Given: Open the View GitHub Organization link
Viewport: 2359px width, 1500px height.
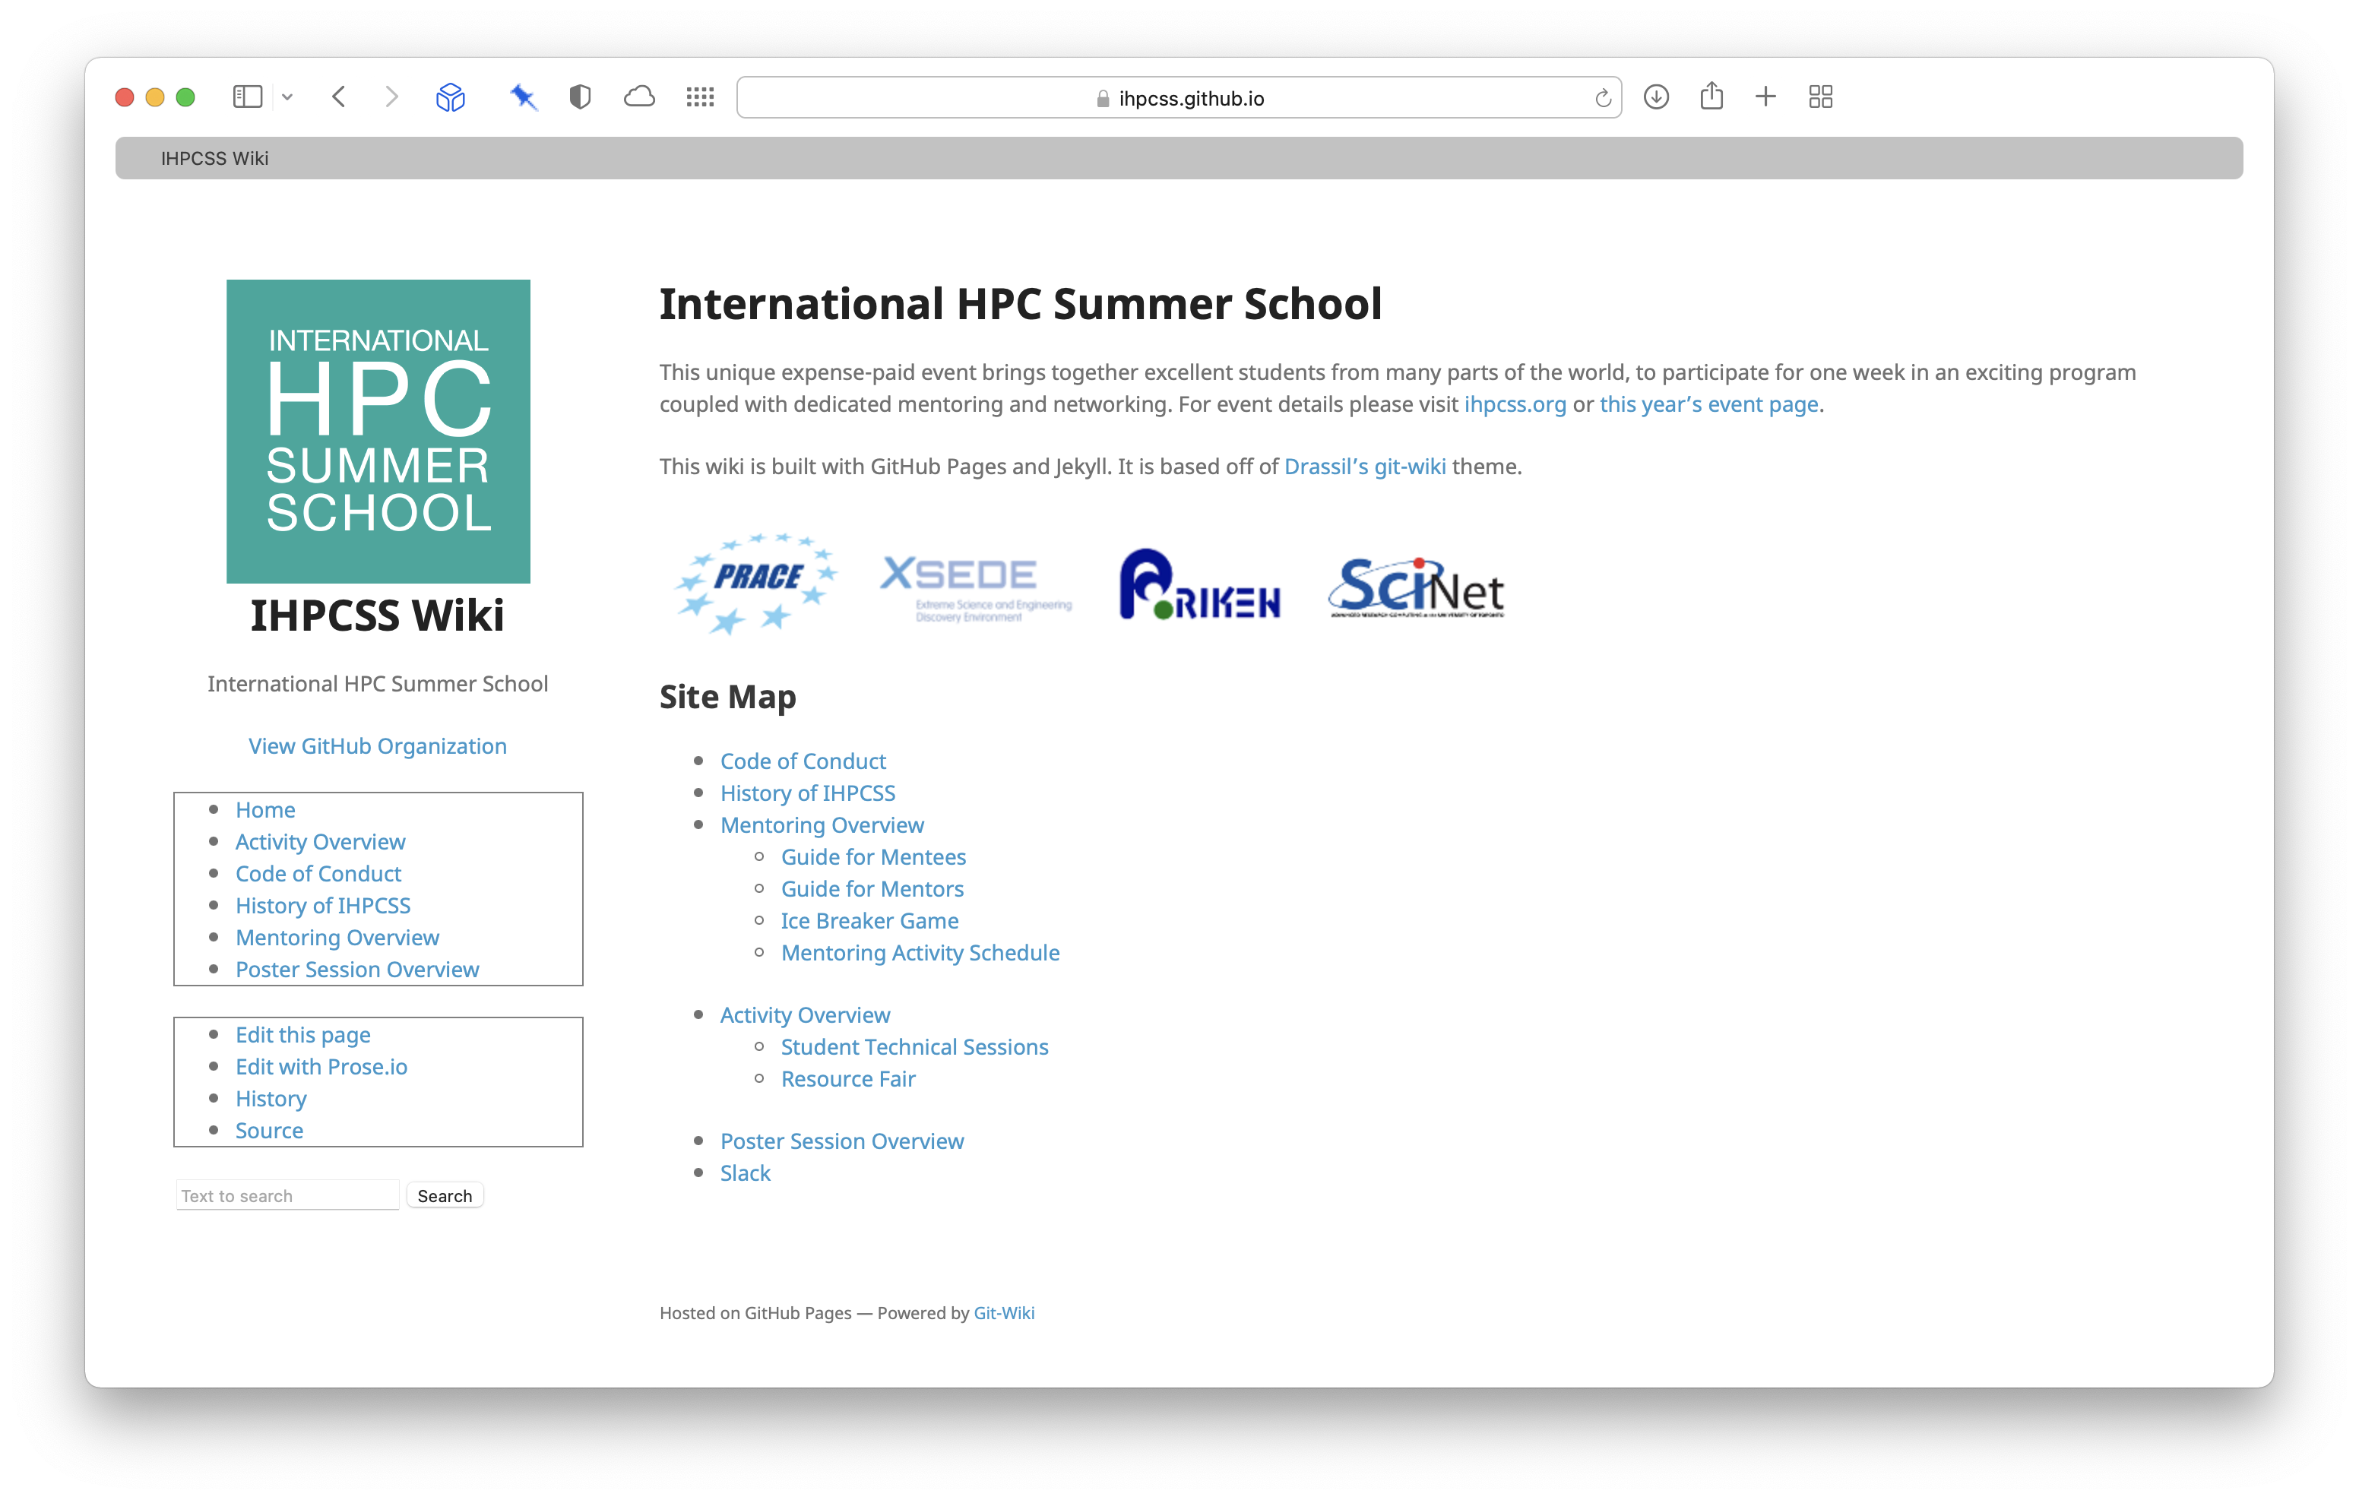Looking at the screenshot, I should pyautogui.click(x=376, y=745).
